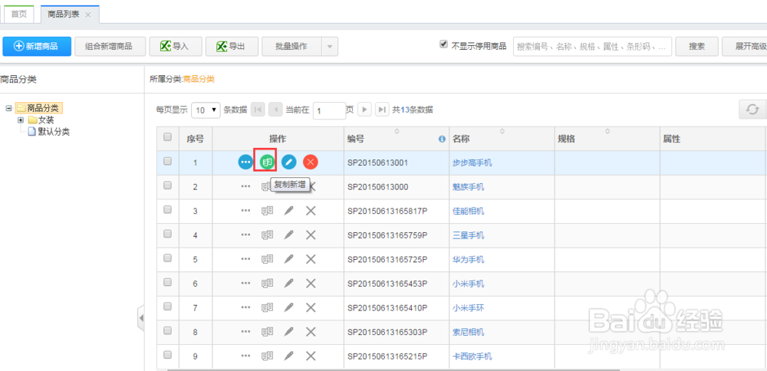Collapse the 商品分类 root tree node
Screen dimensions: 767x371
pyautogui.click(x=8, y=107)
